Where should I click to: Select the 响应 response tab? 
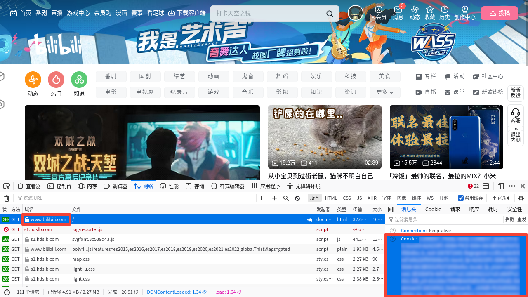[x=474, y=210]
